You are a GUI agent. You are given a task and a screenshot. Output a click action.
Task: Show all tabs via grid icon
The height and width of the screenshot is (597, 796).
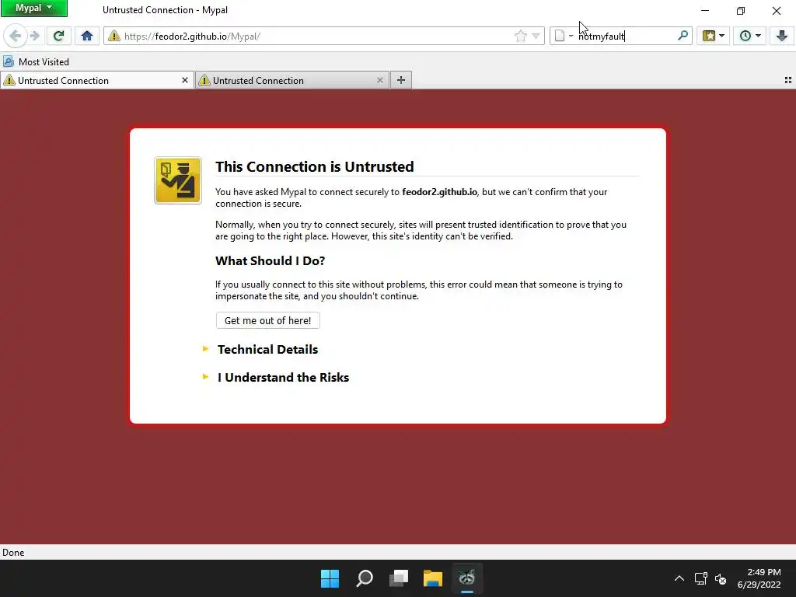coord(788,80)
